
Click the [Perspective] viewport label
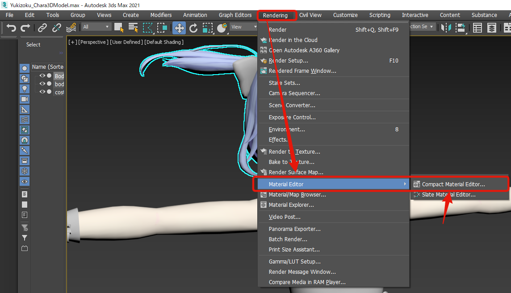[x=93, y=42]
